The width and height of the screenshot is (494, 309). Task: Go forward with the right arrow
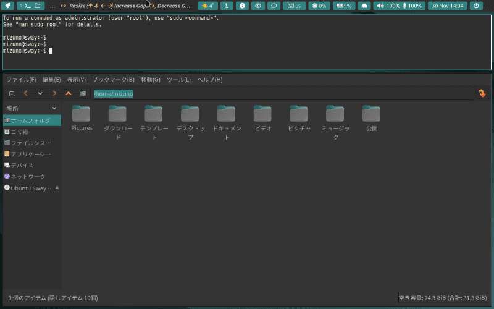click(54, 94)
